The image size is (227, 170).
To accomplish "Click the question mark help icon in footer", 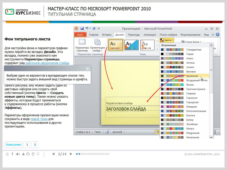I will (12, 154).
